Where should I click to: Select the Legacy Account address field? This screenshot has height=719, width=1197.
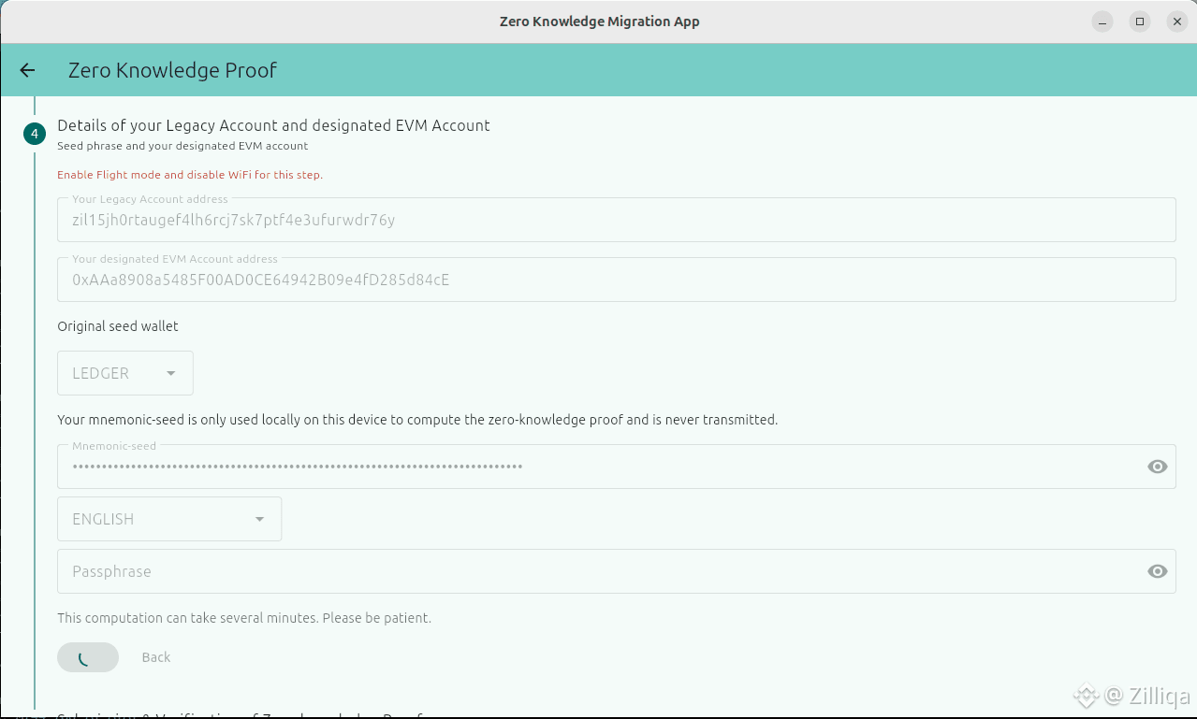(x=617, y=220)
